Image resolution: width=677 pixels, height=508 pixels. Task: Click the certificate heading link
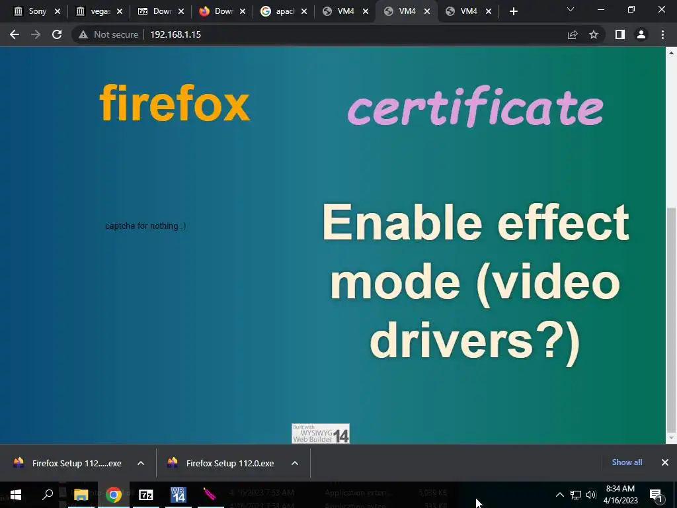[x=475, y=106]
